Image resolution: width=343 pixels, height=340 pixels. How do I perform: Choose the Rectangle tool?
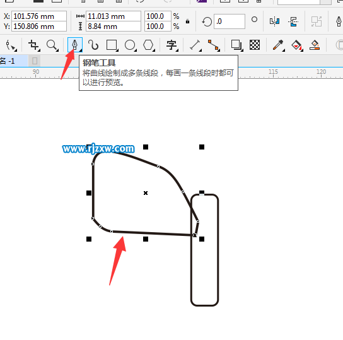[x=112, y=45]
